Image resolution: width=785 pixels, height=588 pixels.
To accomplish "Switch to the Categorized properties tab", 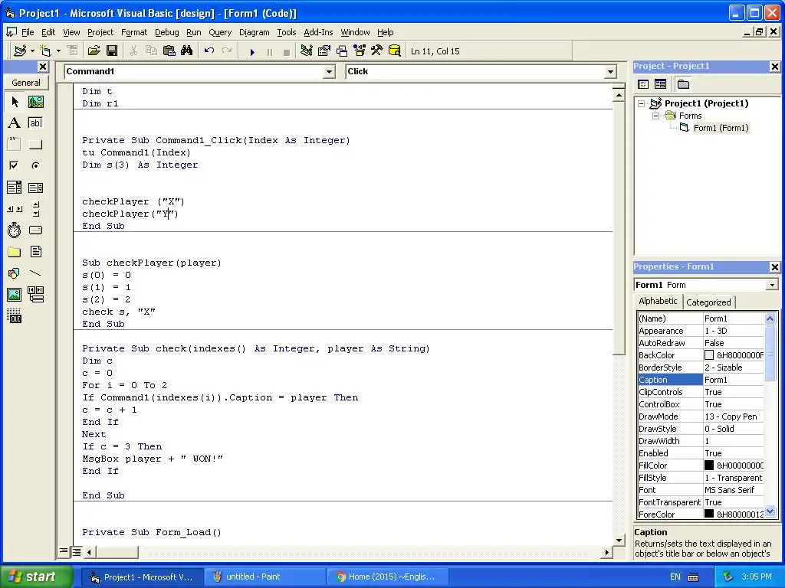I will click(x=708, y=302).
